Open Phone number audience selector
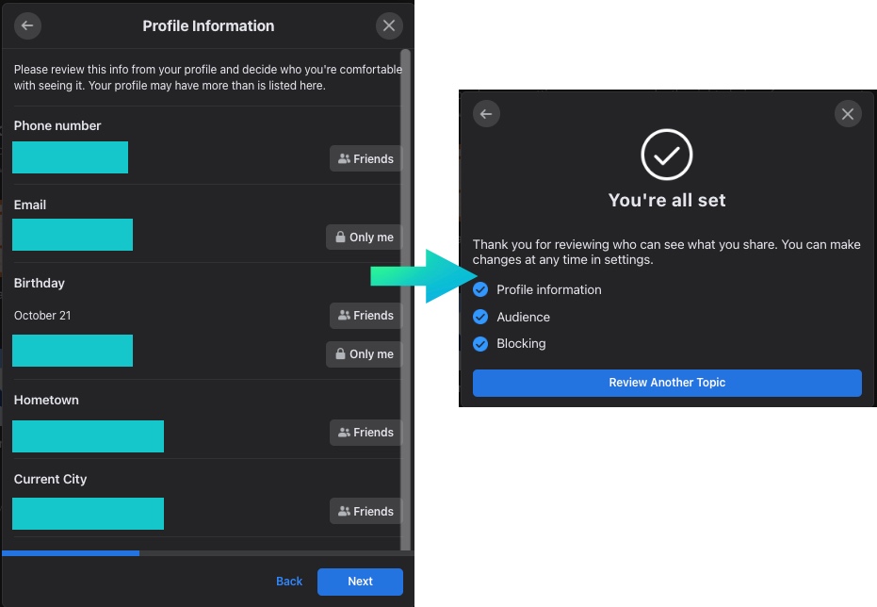Viewport: 877px width, 607px height. 365,159
